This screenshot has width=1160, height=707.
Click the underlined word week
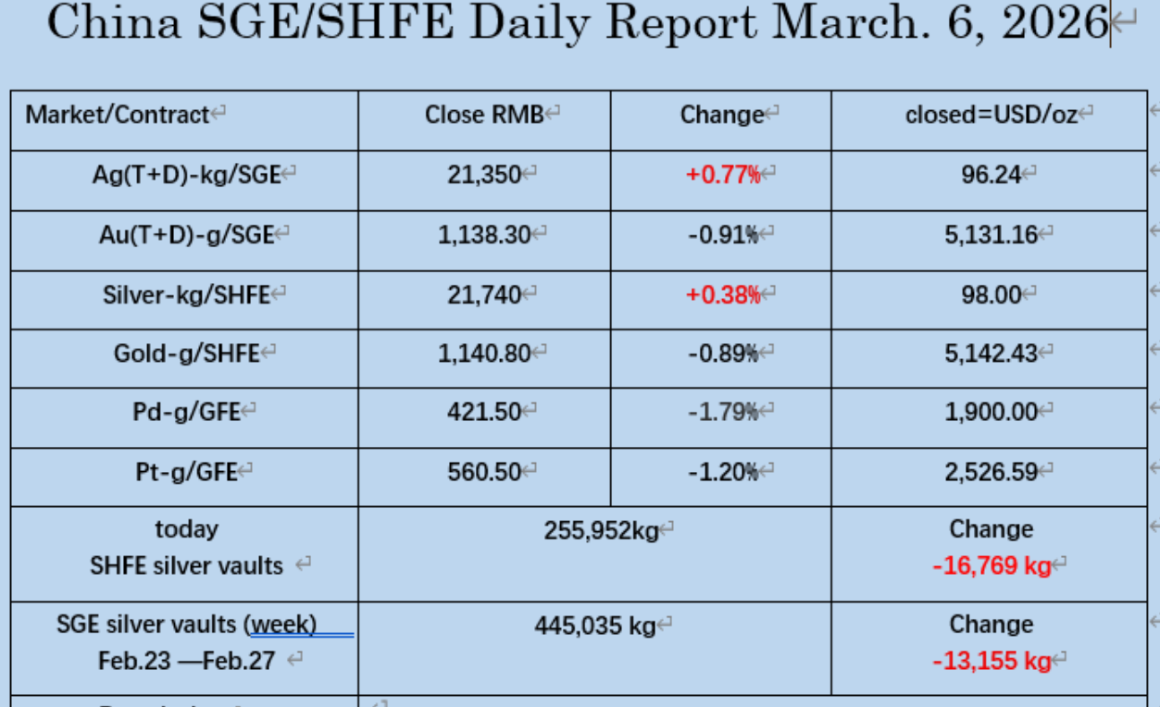pyautogui.click(x=283, y=625)
